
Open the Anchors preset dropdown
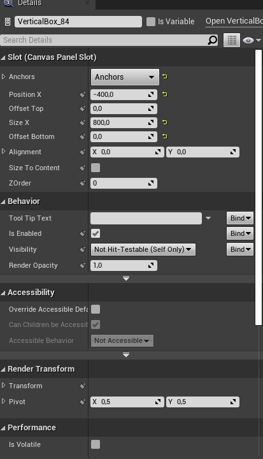[125, 77]
